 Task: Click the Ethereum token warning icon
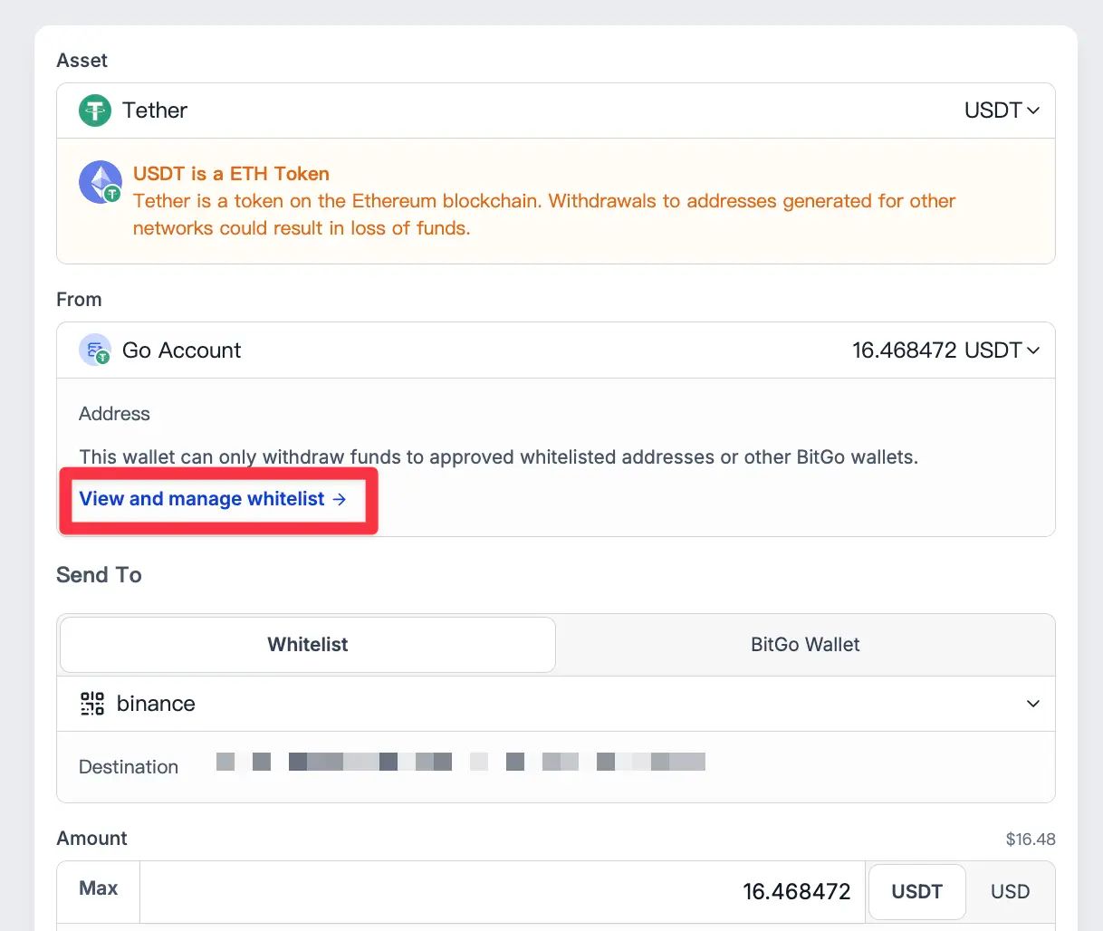100,181
